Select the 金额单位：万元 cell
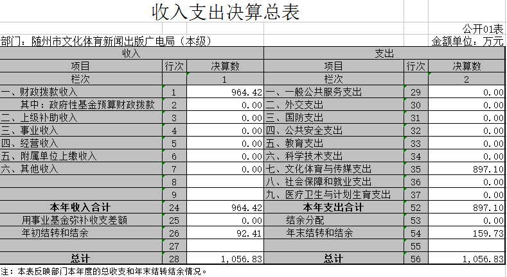 468,42
